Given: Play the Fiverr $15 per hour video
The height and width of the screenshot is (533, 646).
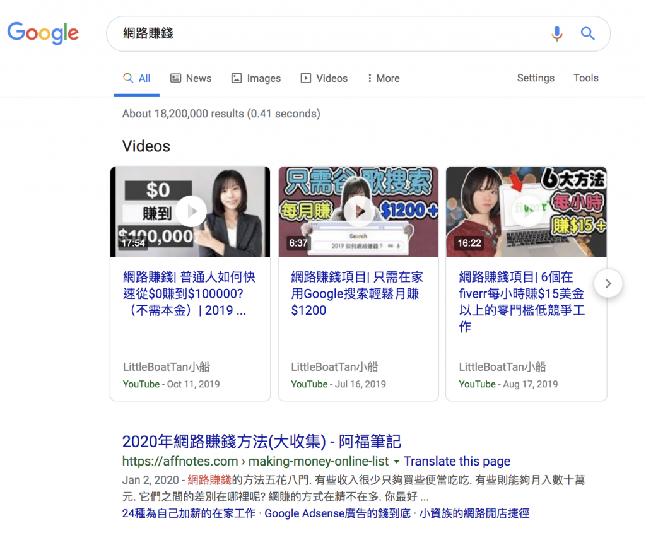Looking at the screenshot, I should pos(526,211).
